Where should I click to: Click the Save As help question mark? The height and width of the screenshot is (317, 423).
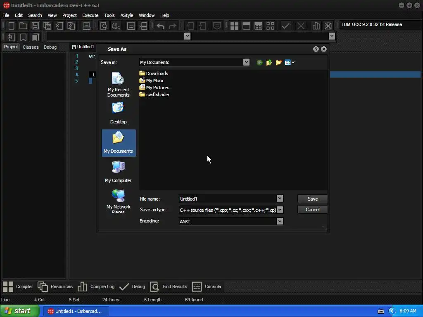click(316, 49)
